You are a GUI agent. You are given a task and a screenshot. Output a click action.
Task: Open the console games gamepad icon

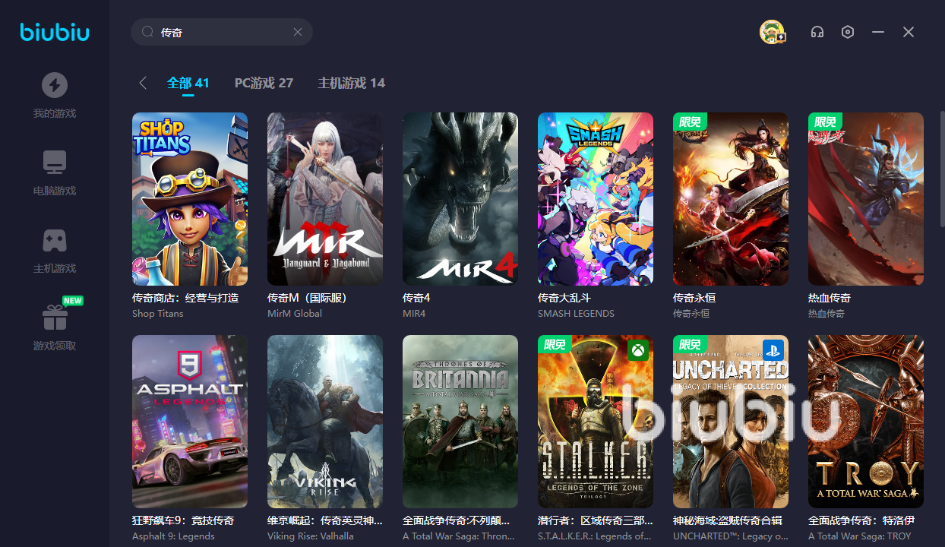(54, 240)
